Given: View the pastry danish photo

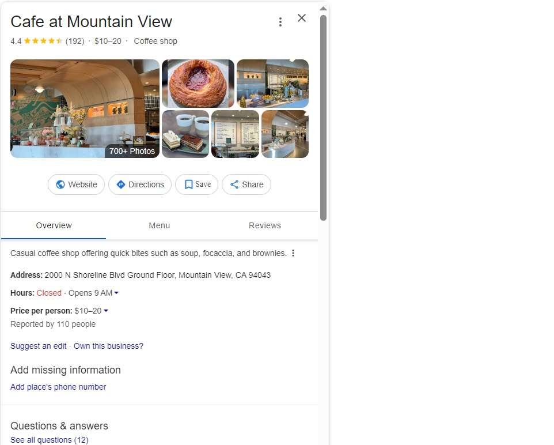Looking at the screenshot, I should [x=198, y=84].
